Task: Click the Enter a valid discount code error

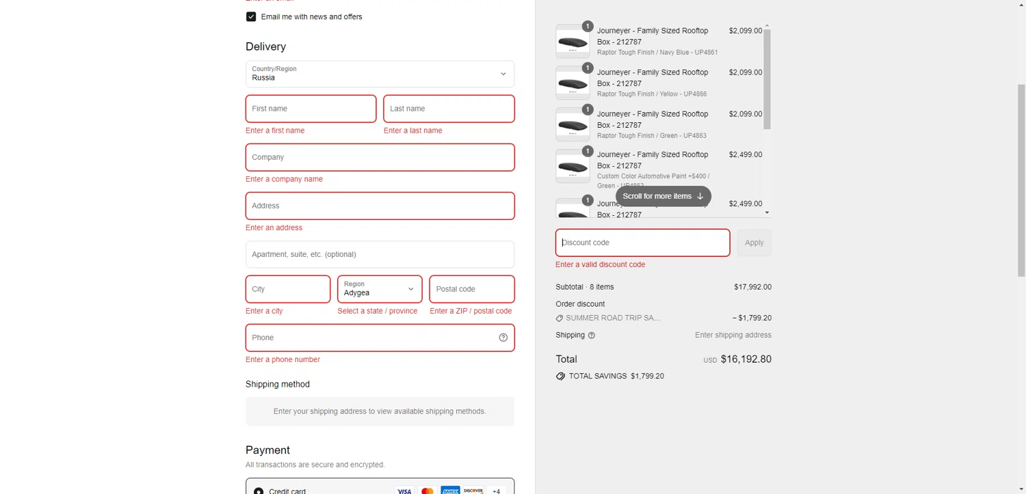Action: point(601,264)
